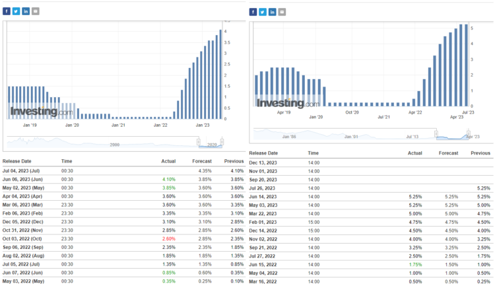This screenshot has width=495, height=284.
Task: Click the Forecast column header in left table
Action: point(201,161)
